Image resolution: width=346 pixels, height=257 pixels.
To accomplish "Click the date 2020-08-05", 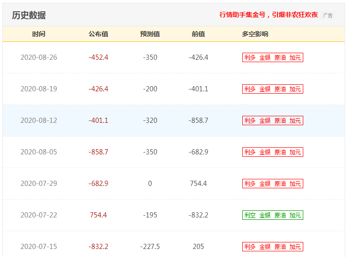I will pyautogui.click(x=38, y=152).
